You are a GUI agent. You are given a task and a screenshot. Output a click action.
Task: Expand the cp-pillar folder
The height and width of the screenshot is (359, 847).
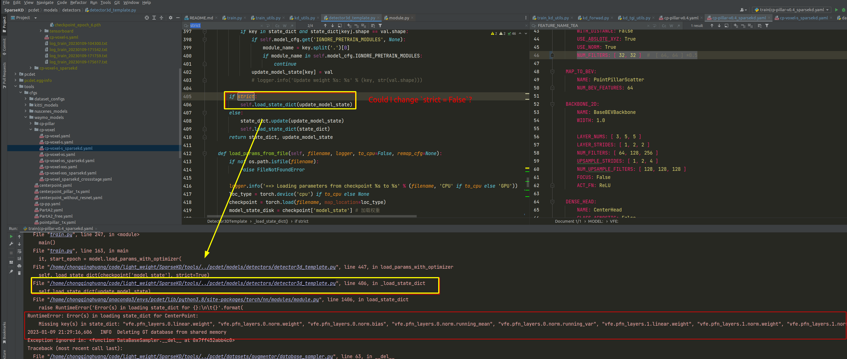click(31, 124)
